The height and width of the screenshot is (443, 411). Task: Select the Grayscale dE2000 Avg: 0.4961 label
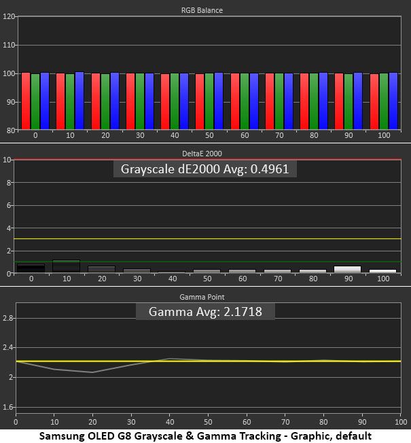pyautogui.click(x=204, y=169)
